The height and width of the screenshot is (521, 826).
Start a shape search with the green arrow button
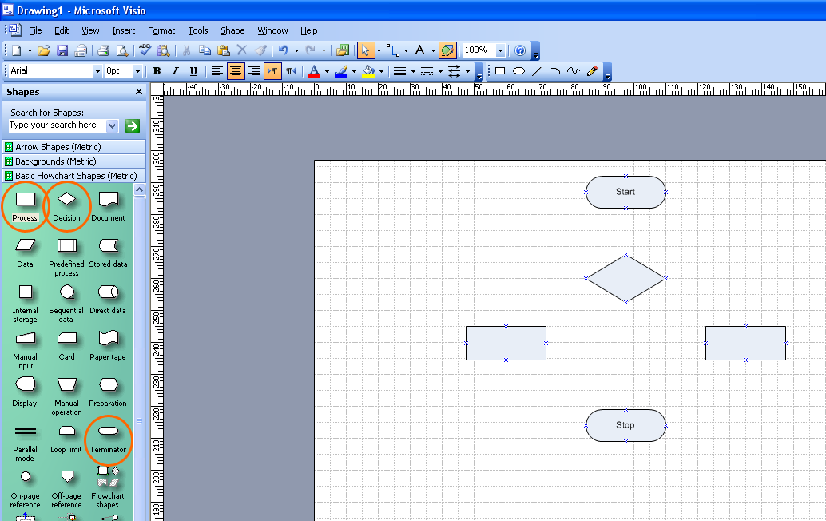click(x=132, y=125)
